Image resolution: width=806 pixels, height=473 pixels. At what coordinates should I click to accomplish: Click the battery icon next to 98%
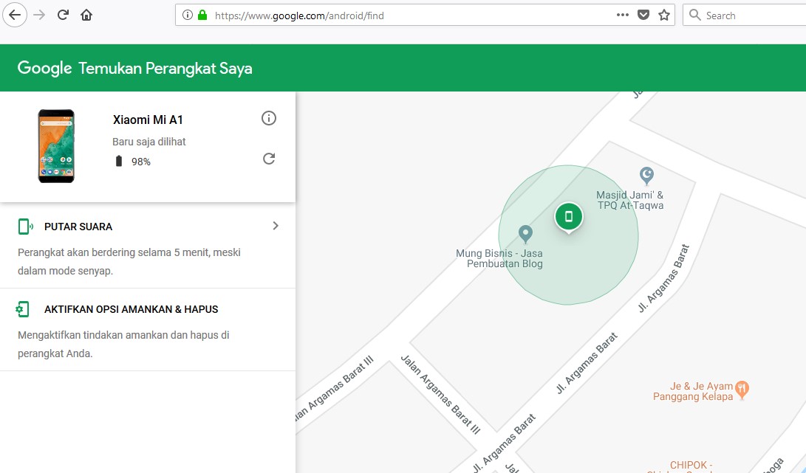pyautogui.click(x=119, y=162)
